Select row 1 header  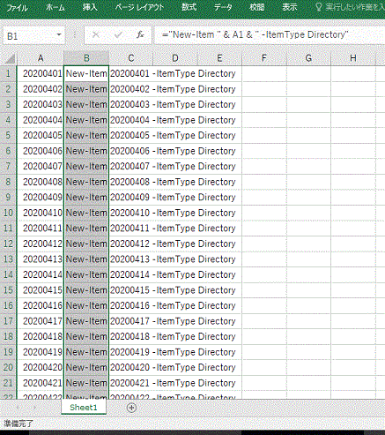(8, 73)
